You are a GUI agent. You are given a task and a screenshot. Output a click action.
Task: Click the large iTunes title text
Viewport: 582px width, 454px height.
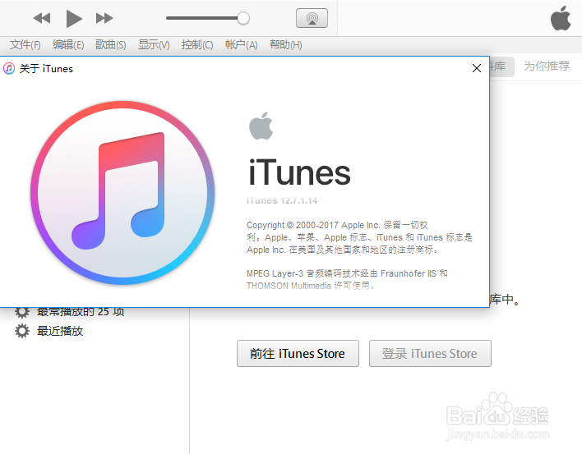tap(299, 172)
